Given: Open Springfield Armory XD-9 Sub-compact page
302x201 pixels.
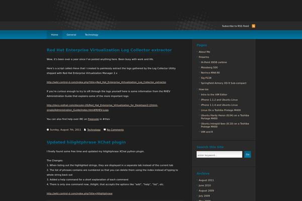Looking at the screenshot, I should click(223, 83).
